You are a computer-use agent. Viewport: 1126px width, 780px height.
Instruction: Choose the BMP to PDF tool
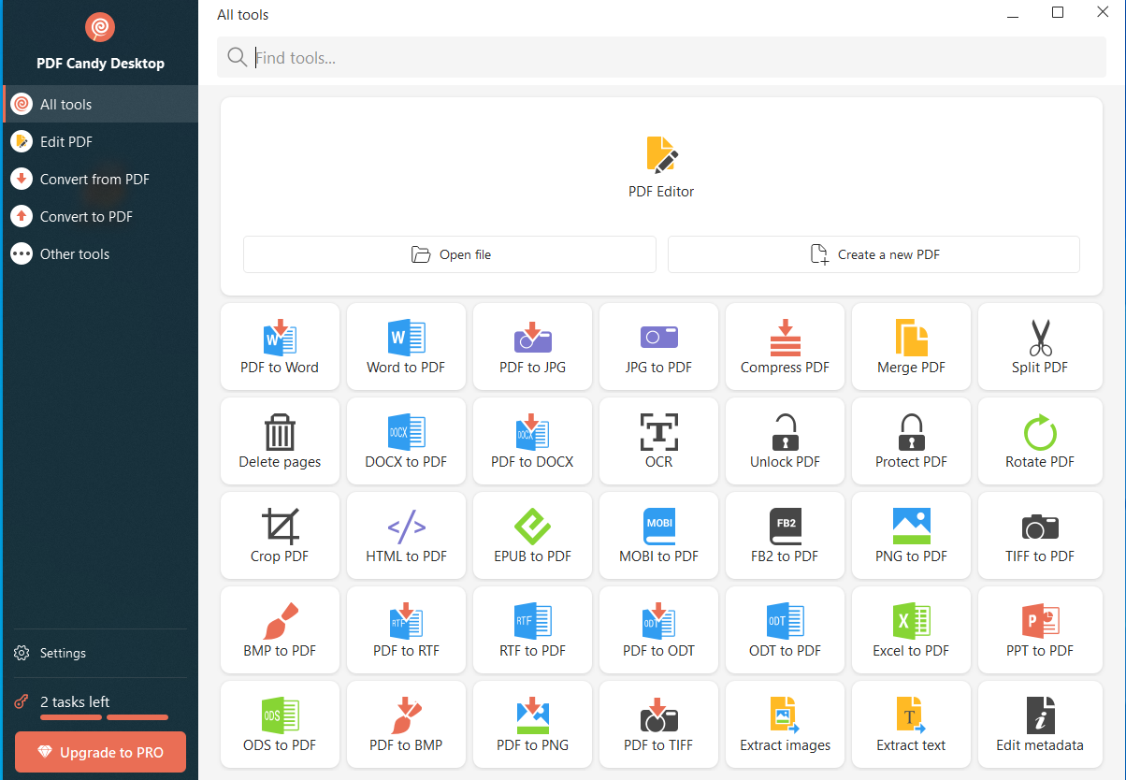(x=280, y=630)
